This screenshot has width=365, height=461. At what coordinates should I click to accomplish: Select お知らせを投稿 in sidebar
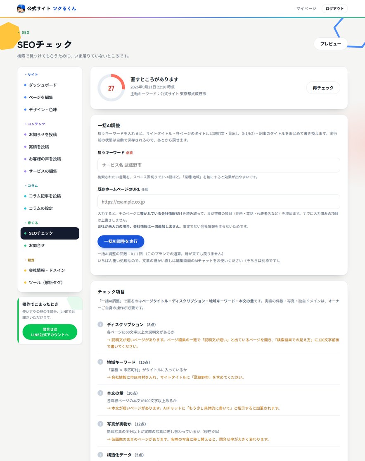click(50, 134)
